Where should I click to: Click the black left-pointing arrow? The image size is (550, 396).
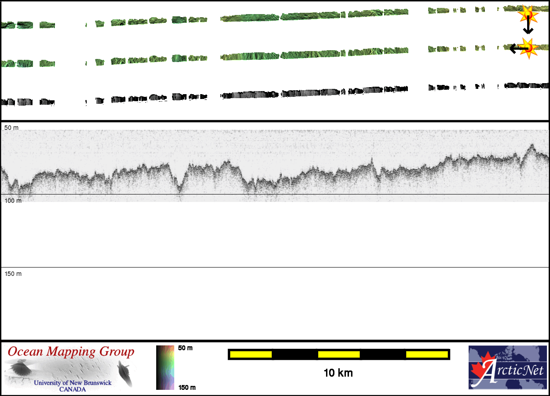[x=515, y=48]
